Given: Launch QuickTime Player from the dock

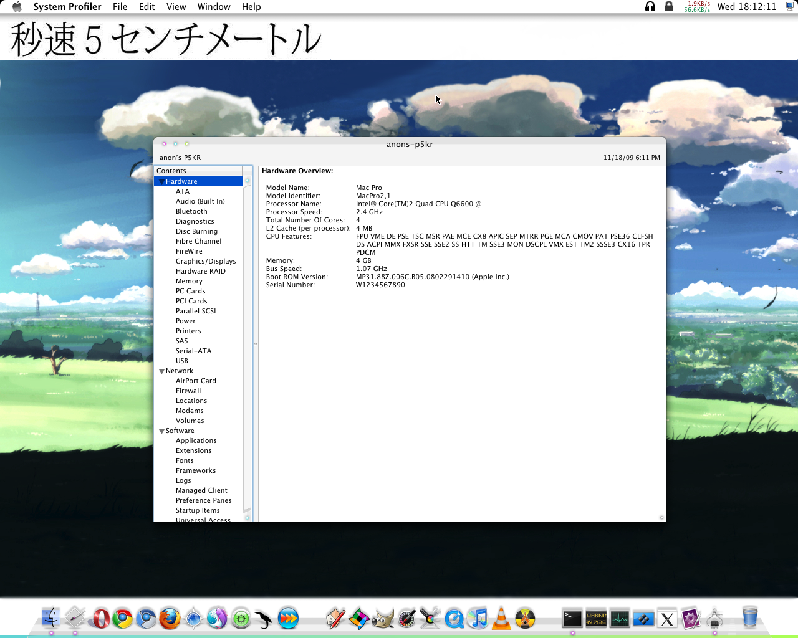Looking at the screenshot, I should tap(454, 618).
